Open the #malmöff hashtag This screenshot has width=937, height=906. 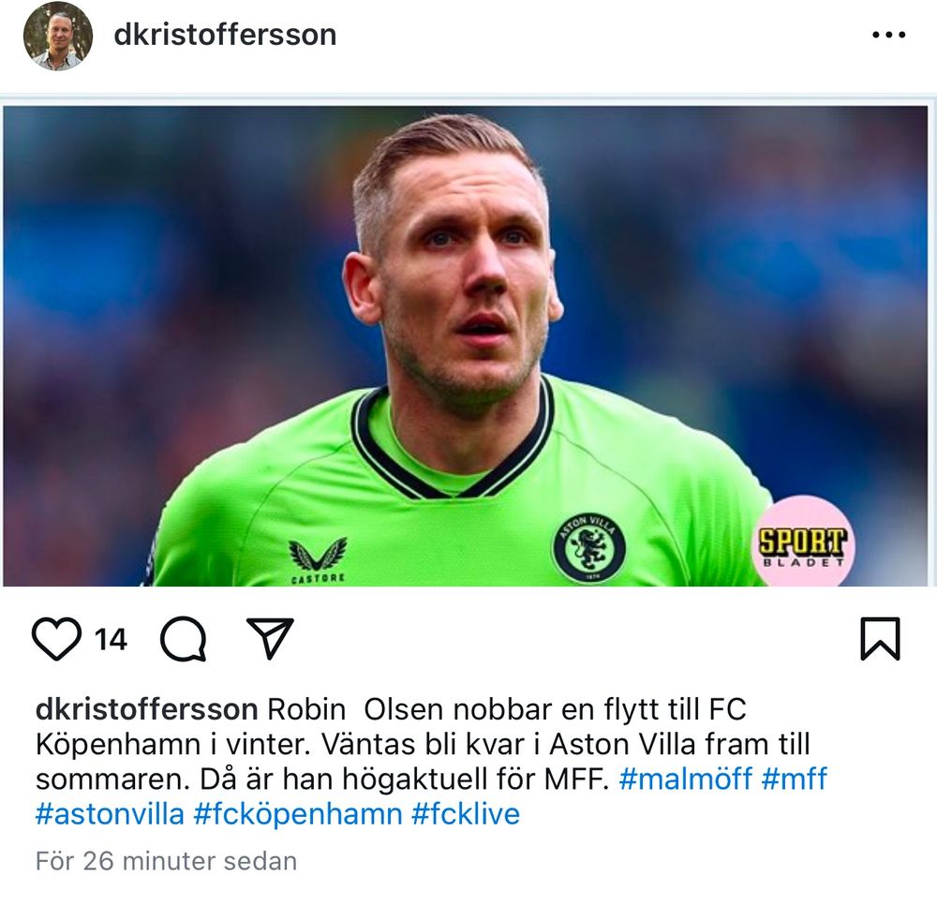click(x=686, y=779)
